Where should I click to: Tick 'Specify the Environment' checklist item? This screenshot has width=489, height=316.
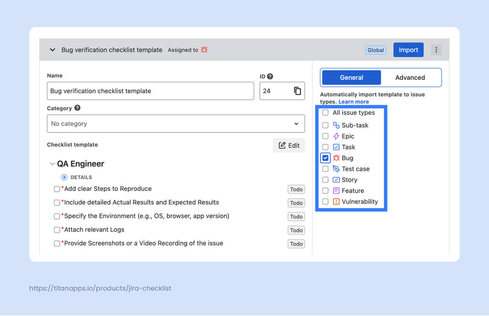[57, 217]
